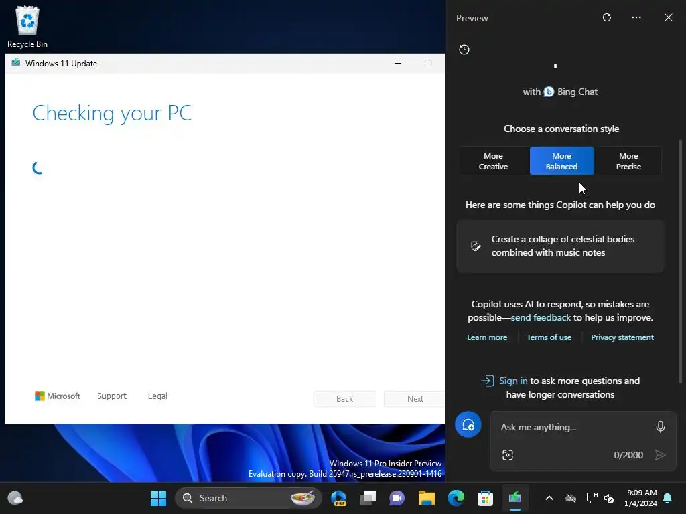Open the clock showing 9:09 AM
This screenshot has height=514, width=686.
click(641, 498)
